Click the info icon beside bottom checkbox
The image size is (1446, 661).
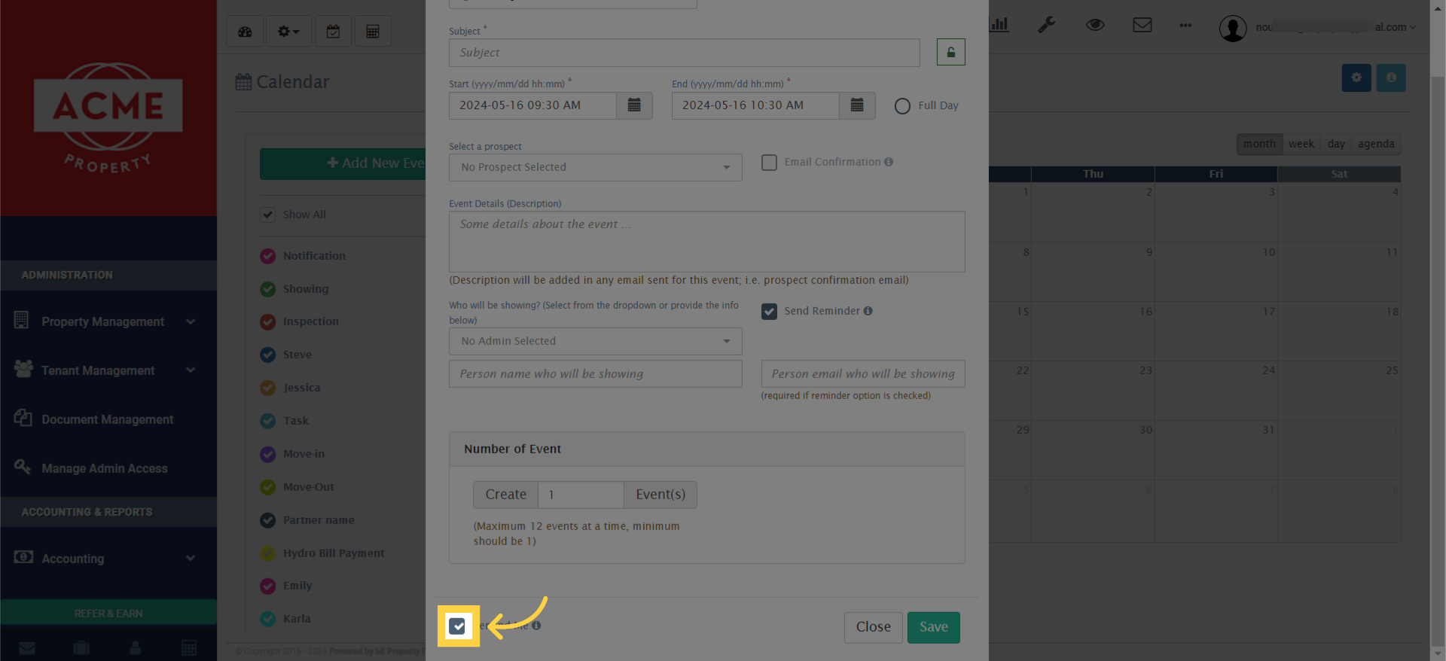point(536,626)
